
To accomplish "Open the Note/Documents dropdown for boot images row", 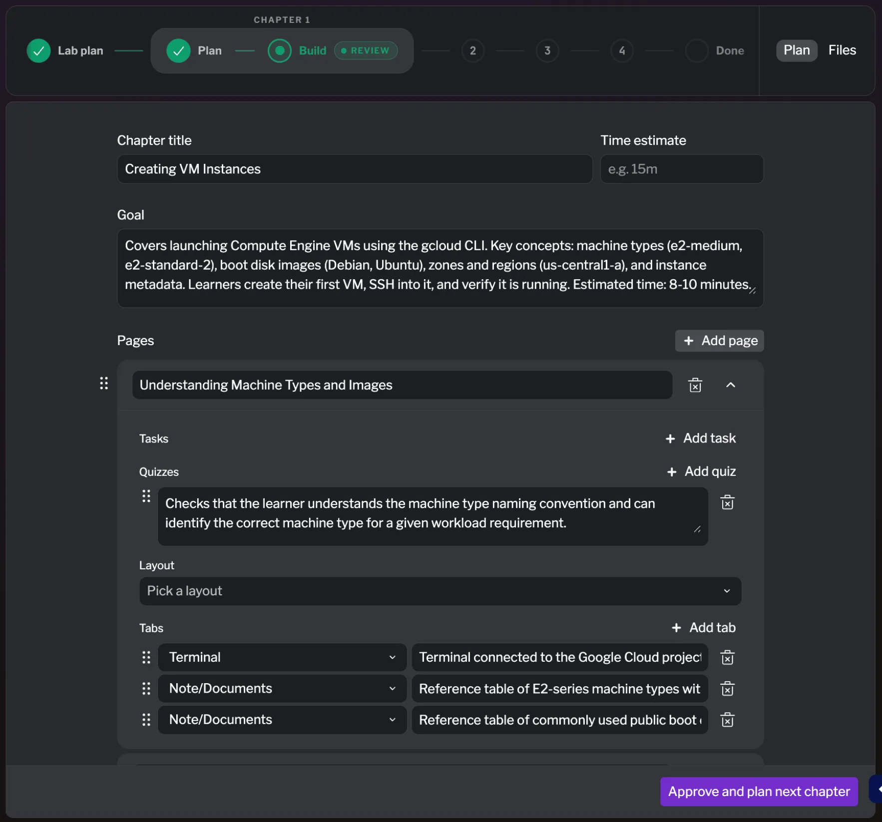I will point(282,720).
